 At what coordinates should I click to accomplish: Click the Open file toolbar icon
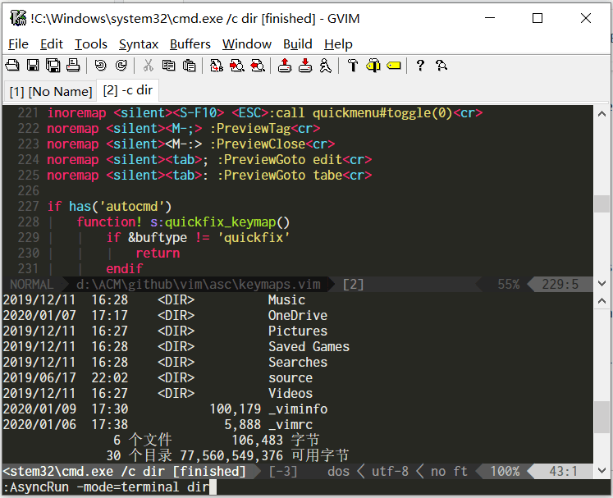pyautogui.click(x=12, y=66)
